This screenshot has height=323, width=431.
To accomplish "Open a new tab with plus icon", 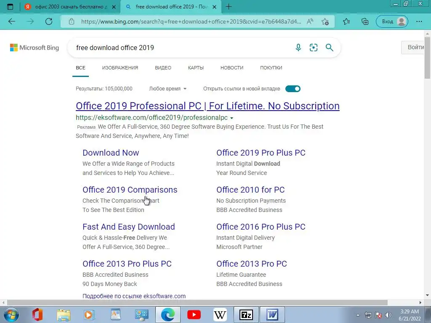I will click(x=229, y=7).
